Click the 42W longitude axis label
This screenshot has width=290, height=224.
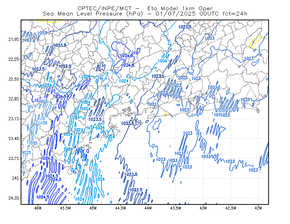(258, 208)
